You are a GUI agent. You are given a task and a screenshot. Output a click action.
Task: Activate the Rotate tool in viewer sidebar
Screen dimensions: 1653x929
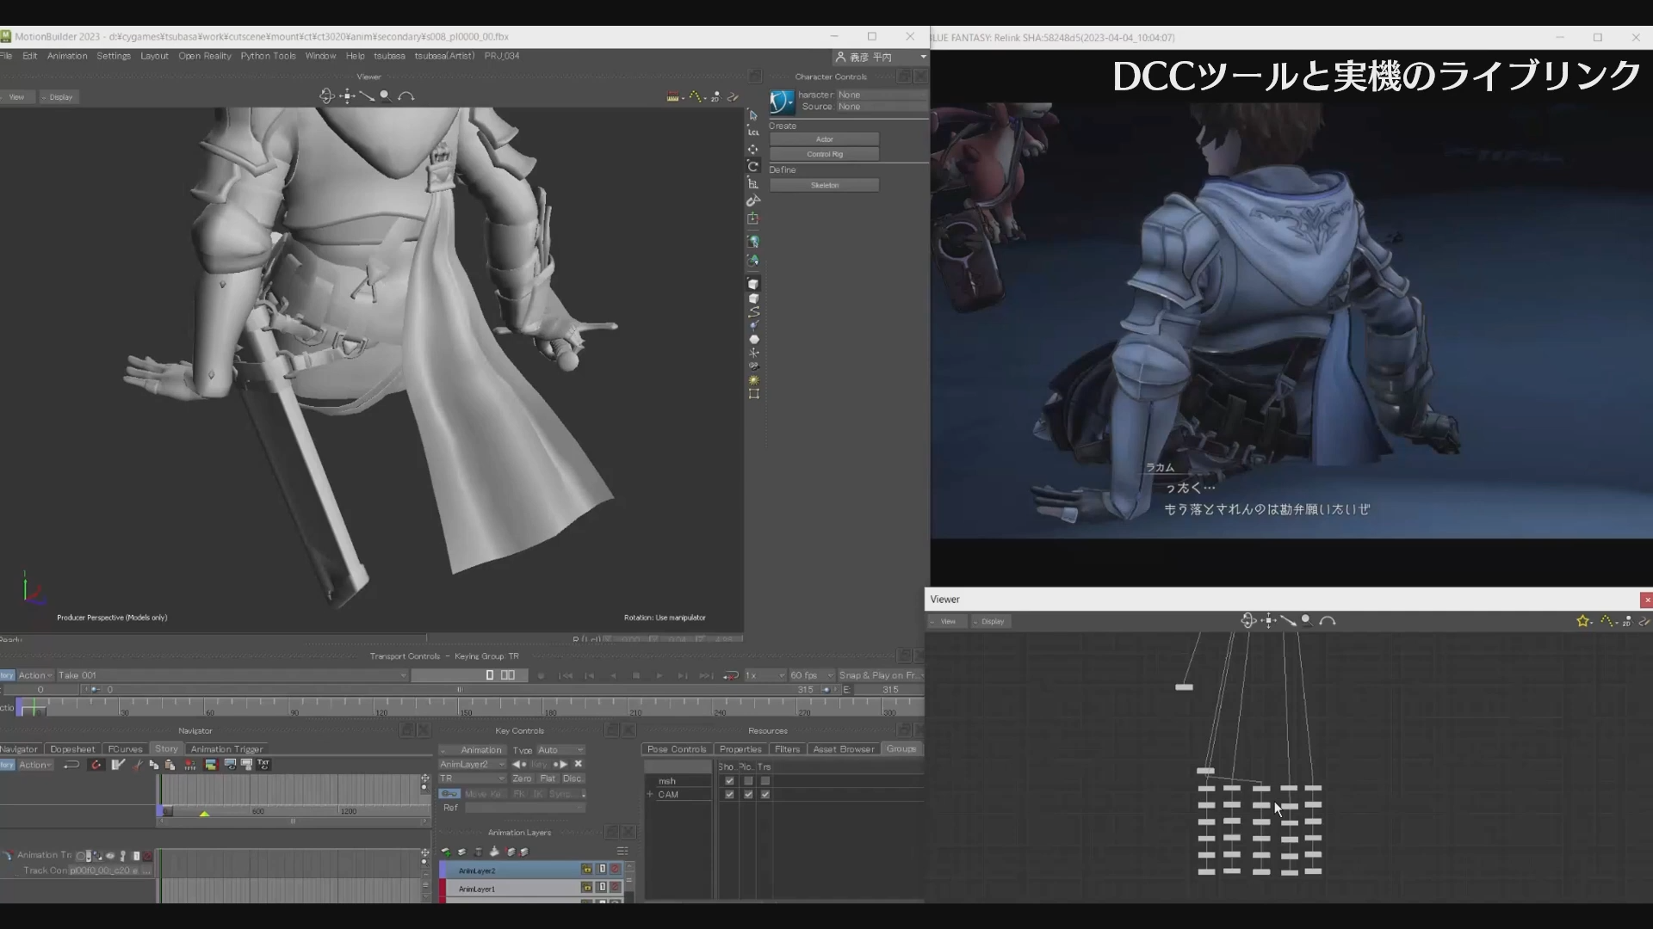pyautogui.click(x=753, y=166)
